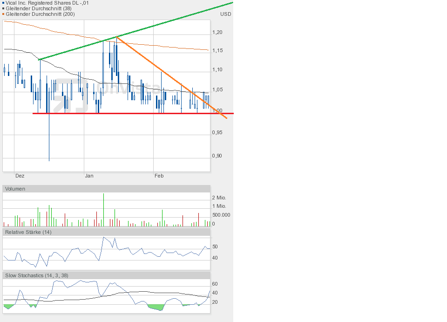Click the Dez month label on time axis
The width and height of the screenshot is (447, 322).
20,176
